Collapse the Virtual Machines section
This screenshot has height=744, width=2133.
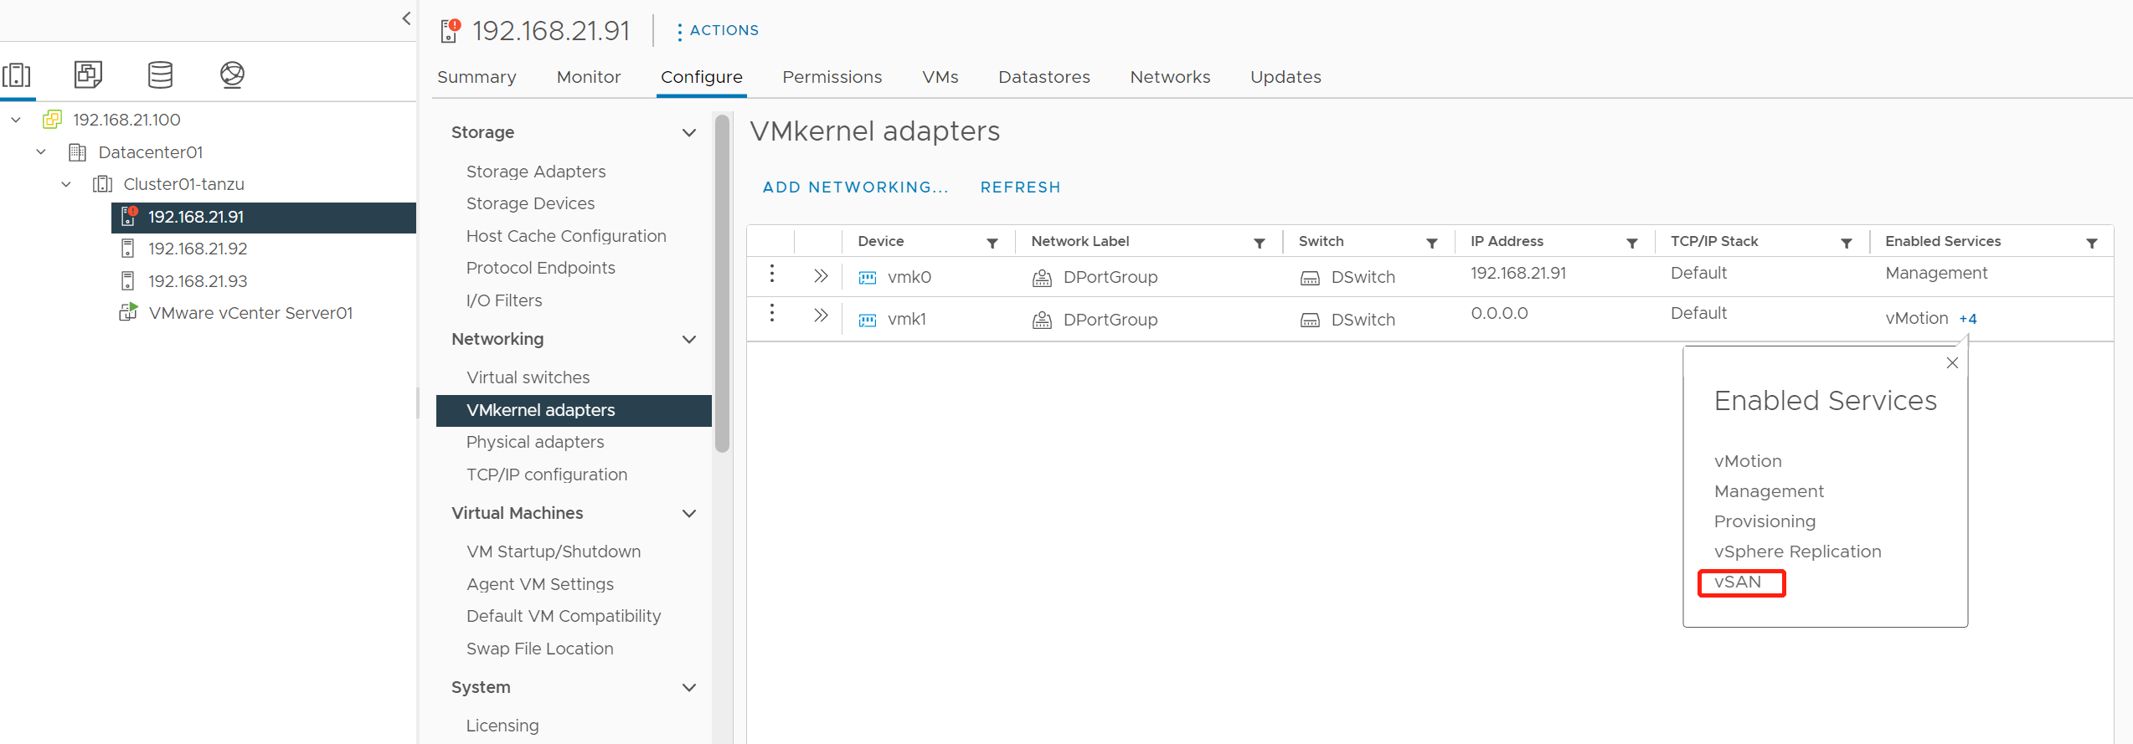click(689, 513)
